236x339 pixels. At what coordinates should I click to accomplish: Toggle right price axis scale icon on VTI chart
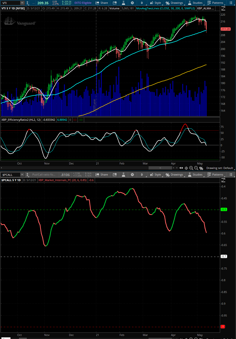pos(223,8)
